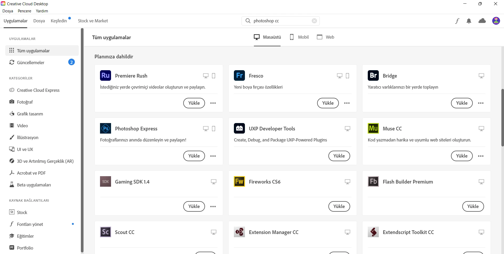Open more options for Fresco

[347, 103]
